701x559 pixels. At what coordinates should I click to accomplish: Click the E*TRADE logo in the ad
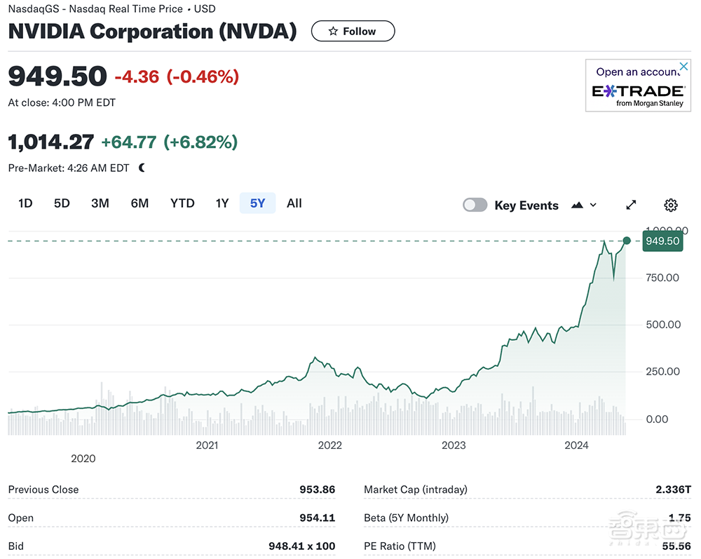638,91
